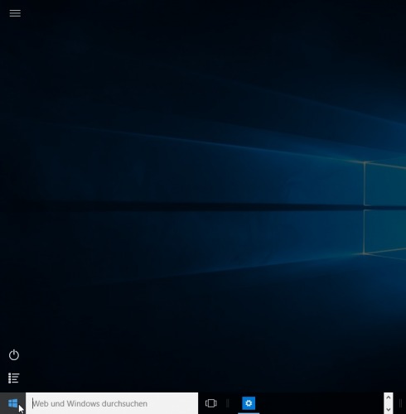Screen dimensions: 406x414
Task: Open the shutdown menu via the power symbol
Action: pyautogui.click(x=14, y=355)
